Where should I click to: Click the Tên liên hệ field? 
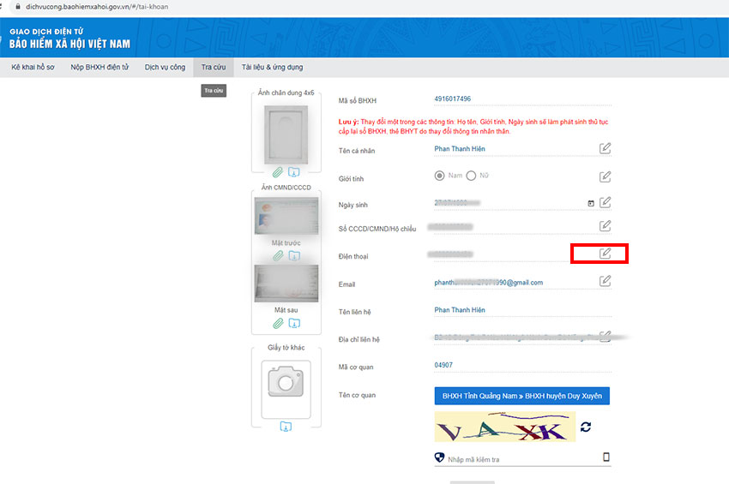pos(522,310)
